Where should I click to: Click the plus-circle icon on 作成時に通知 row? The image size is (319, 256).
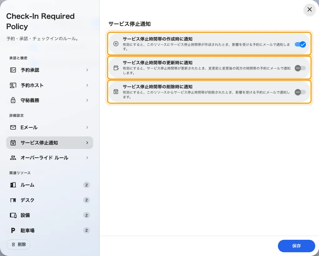pyautogui.click(x=116, y=44)
